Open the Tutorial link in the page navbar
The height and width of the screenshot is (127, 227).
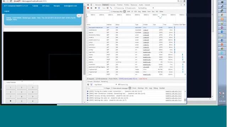click(35, 6)
